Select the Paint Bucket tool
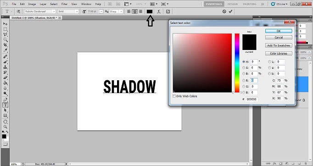The image size is (313, 166). pyautogui.click(x=5, y=83)
